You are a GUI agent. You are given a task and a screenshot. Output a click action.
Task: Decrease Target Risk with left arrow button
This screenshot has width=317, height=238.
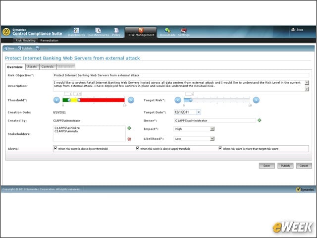(178, 100)
